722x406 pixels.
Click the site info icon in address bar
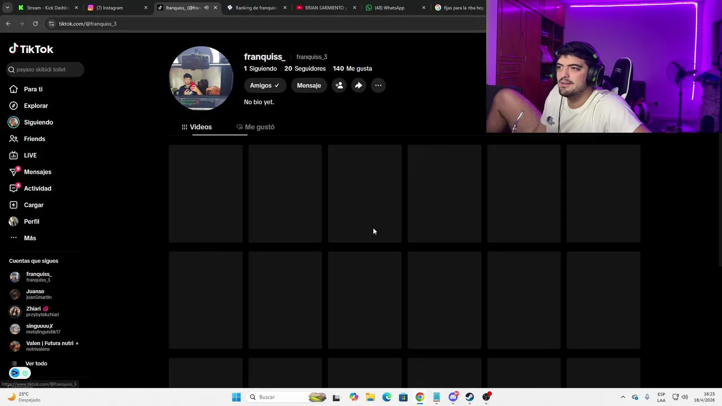pyautogui.click(x=51, y=24)
